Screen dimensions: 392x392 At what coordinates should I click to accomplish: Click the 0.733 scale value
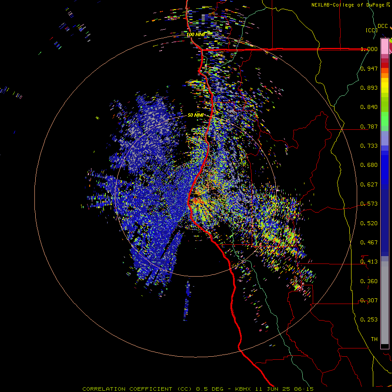pos(369,146)
